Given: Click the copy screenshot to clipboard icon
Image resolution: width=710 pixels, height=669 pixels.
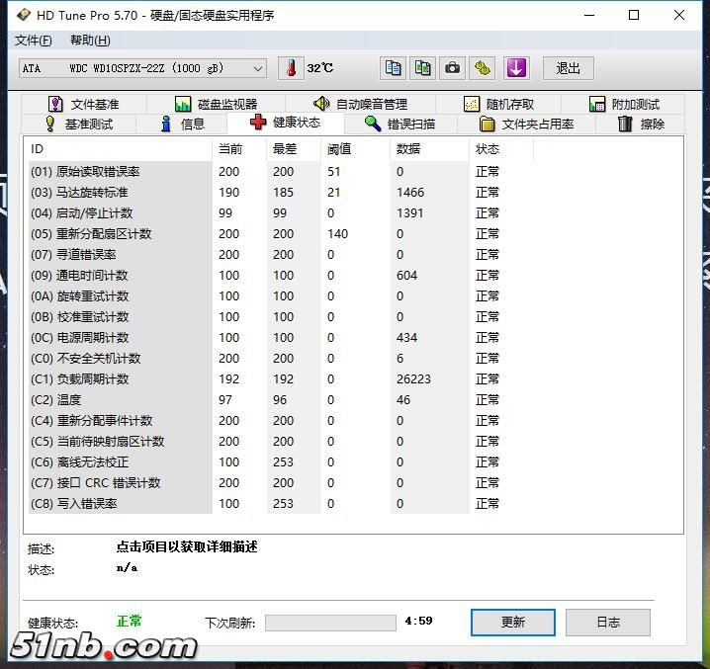Looking at the screenshot, I should [423, 68].
